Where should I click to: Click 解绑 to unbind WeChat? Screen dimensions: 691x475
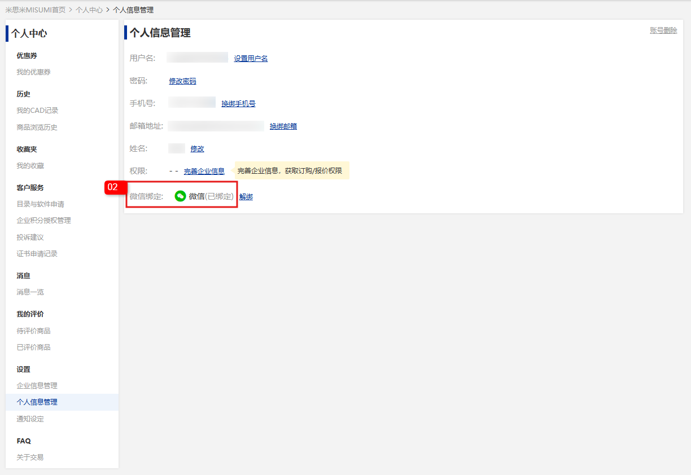[x=246, y=197]
